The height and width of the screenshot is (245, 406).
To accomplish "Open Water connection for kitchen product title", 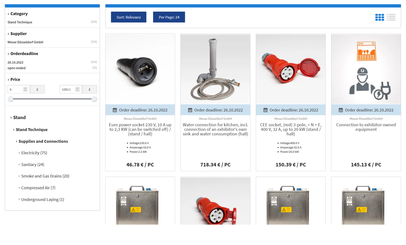I will point(215,129).
